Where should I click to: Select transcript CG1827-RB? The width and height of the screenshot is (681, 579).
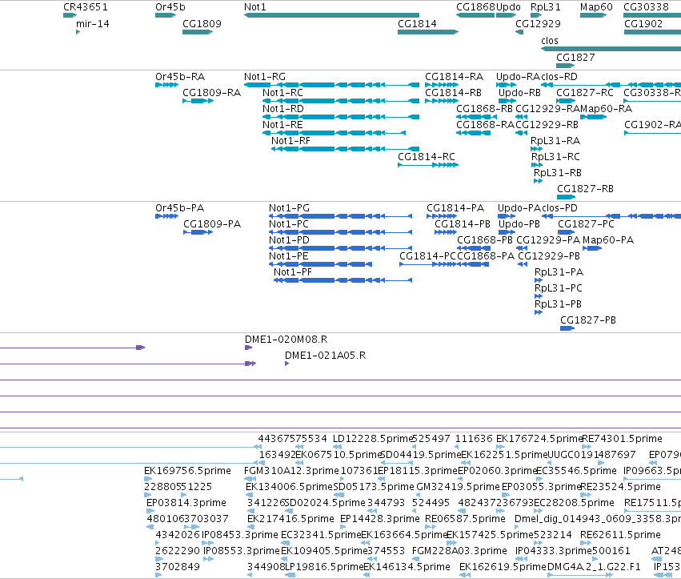point(567,197)
